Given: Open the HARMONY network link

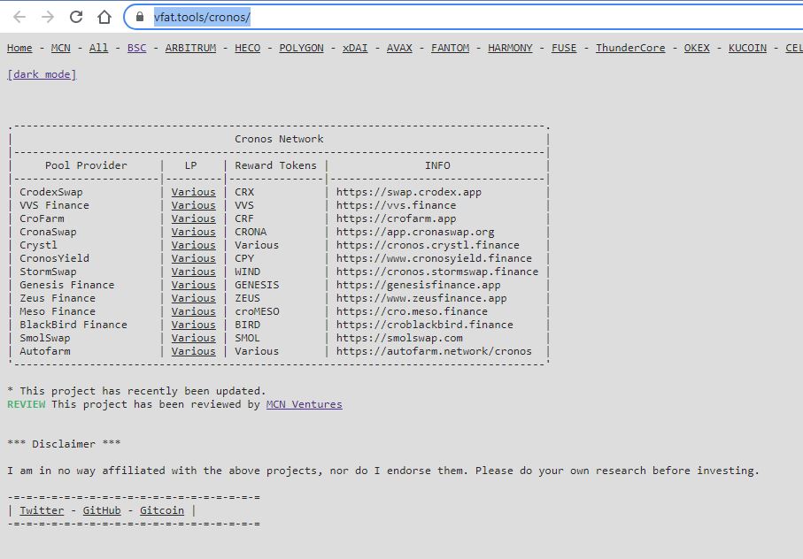Looking at the screenshot, I should (x=510, y=48).
